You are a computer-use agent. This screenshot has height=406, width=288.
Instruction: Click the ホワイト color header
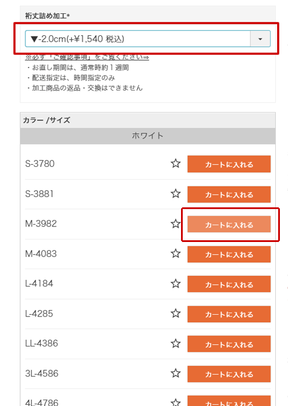pos(147,136)
